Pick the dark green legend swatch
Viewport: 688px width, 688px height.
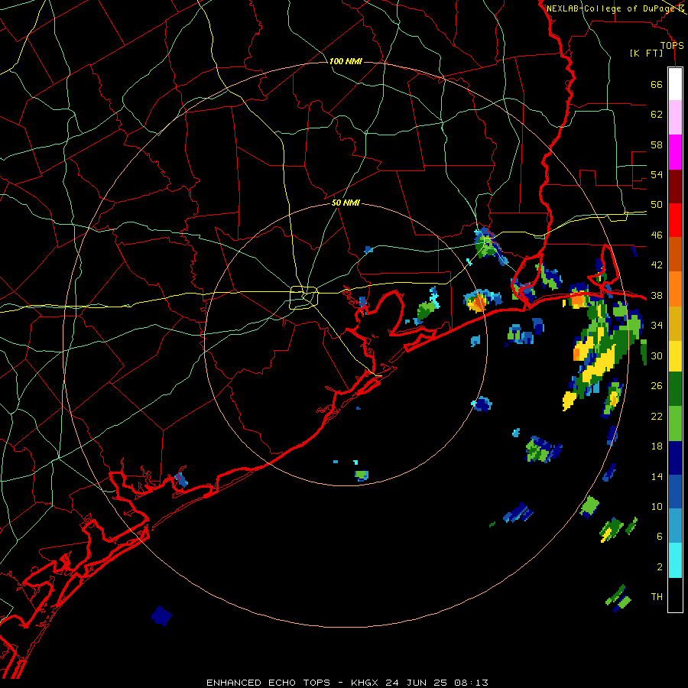pos(675,389)
